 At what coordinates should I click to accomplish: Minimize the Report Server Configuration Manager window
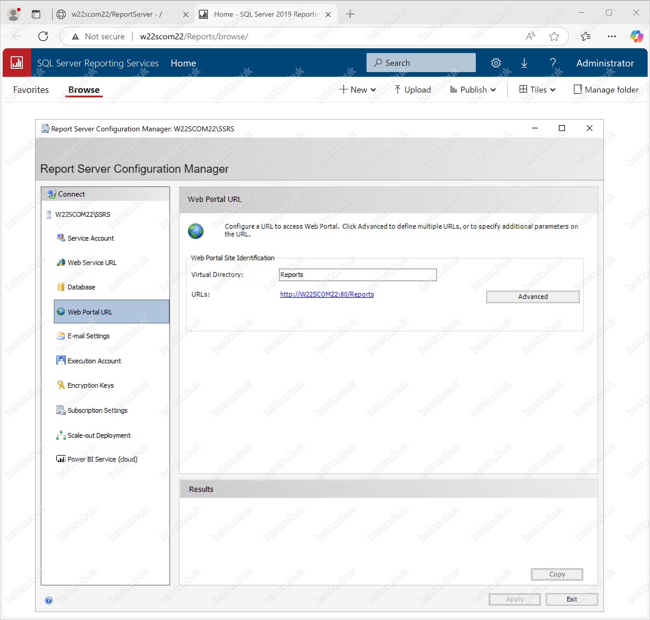click(x=534, y=128)
